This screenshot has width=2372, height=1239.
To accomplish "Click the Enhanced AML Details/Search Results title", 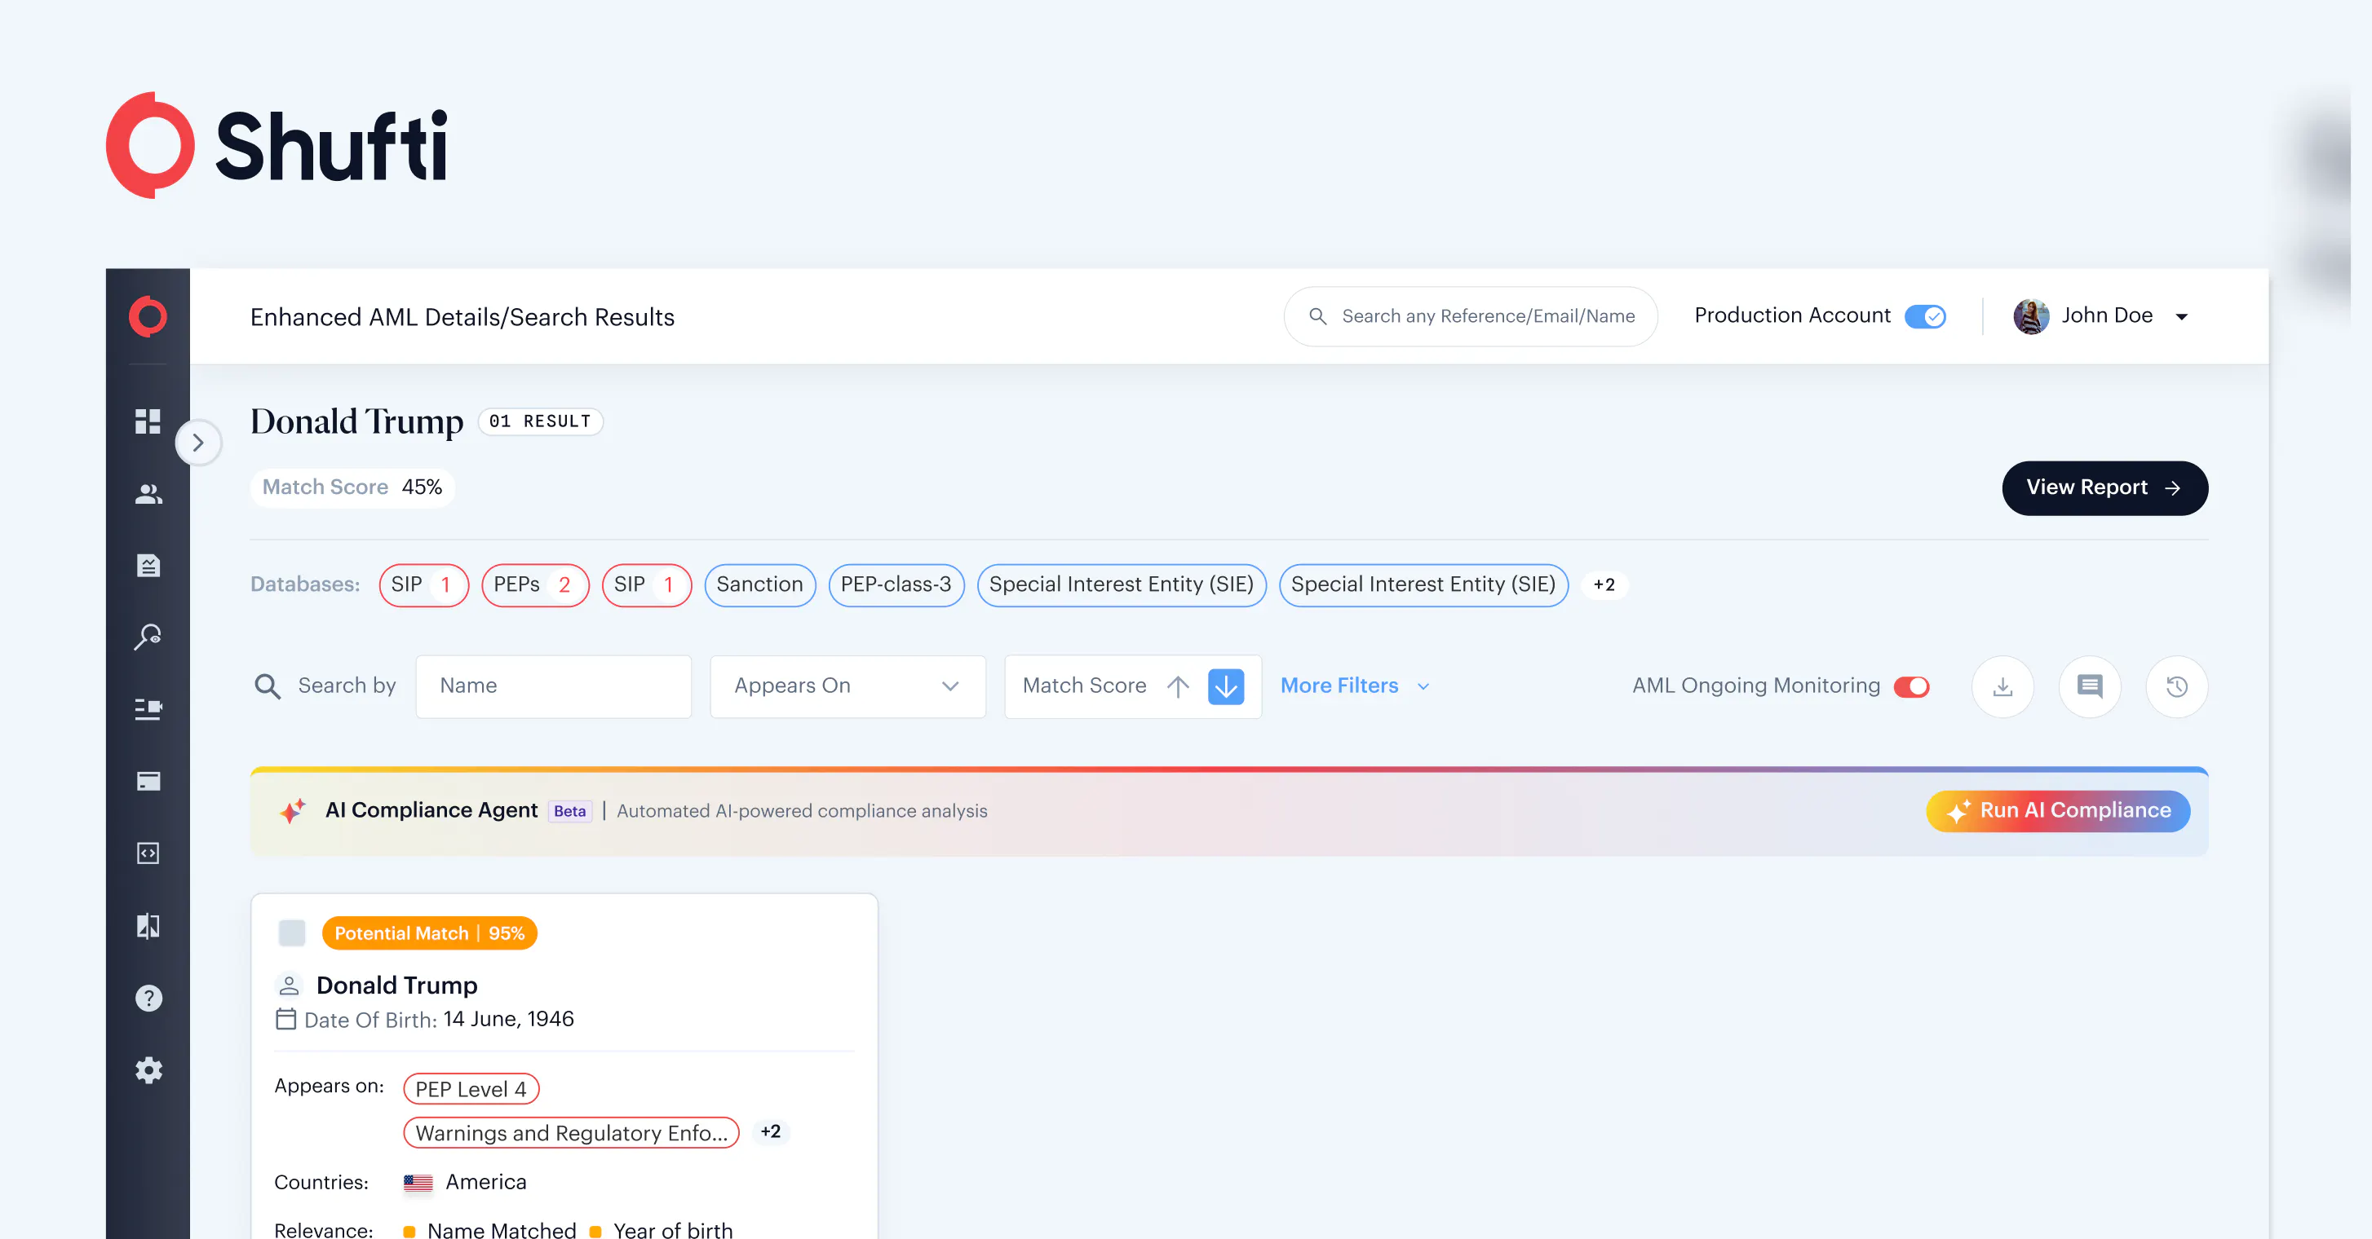I will click(462, 318).
